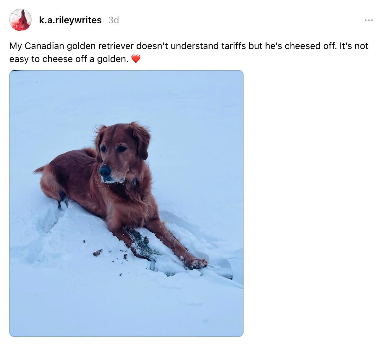Click the dog's black nose in photo
Viewport: 385px width, 345px height.
pyautogui.click(x=105, y=170)
